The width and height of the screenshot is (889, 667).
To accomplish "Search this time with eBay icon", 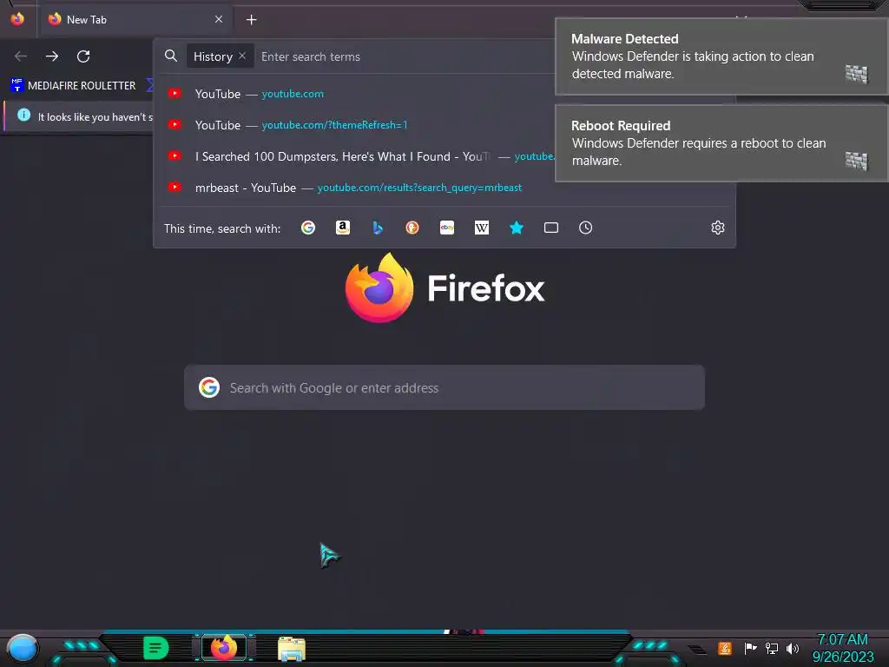I will click(x=447, y=228).
